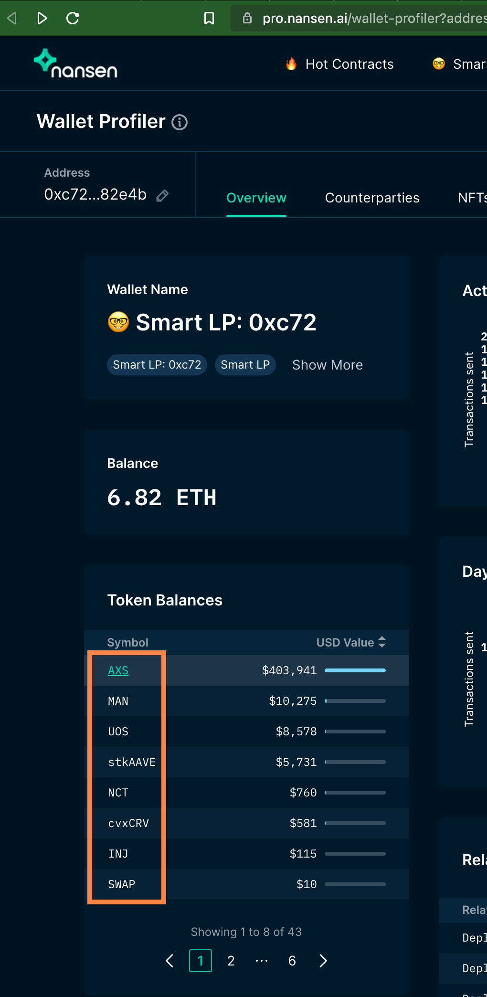This screenshot has height=997, width=487.
Task: Click the $403,941 value
Action: tap(289, 670)
